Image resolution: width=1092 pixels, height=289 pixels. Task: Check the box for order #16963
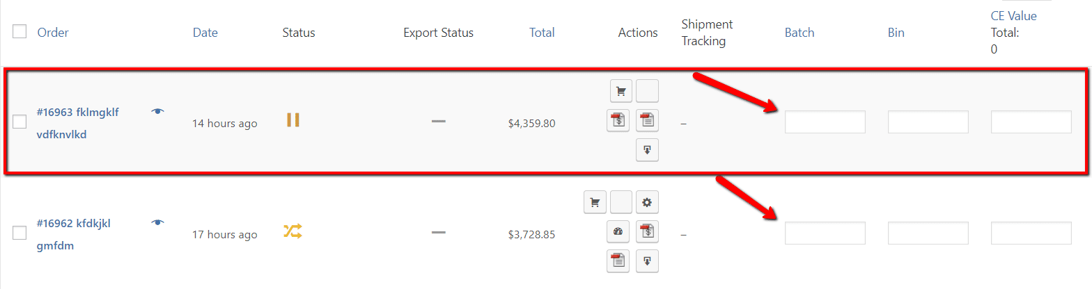19,122
